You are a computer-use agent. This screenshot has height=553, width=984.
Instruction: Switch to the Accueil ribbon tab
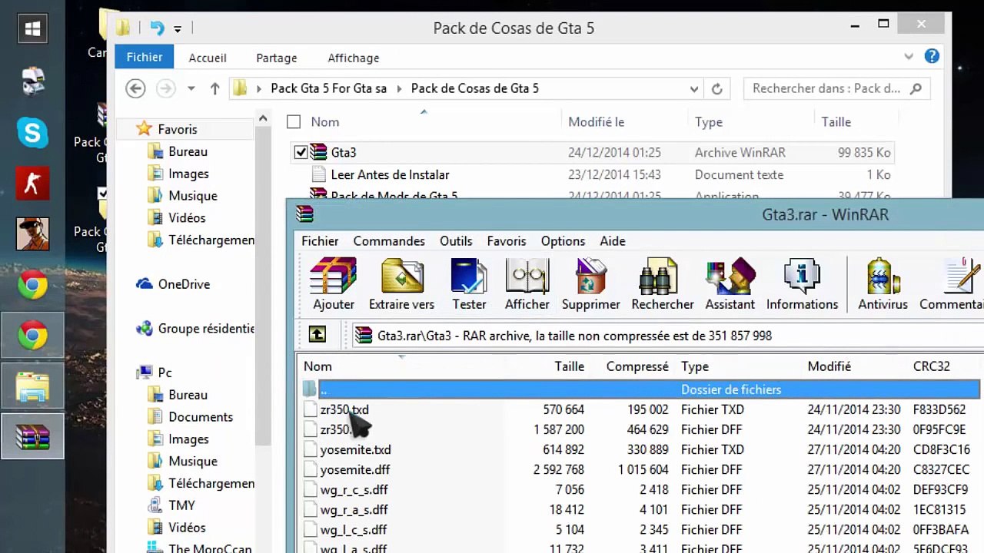208,58
